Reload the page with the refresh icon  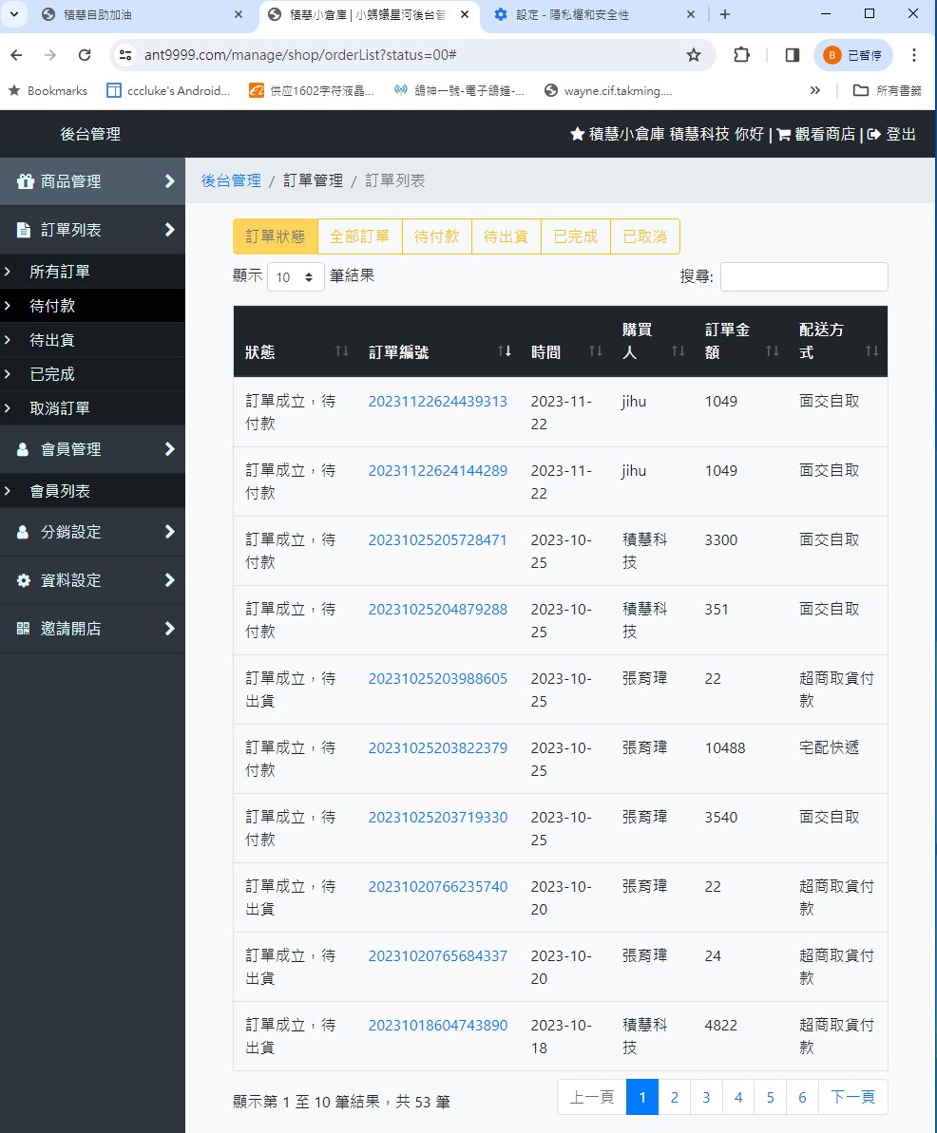tap(85, 55)
